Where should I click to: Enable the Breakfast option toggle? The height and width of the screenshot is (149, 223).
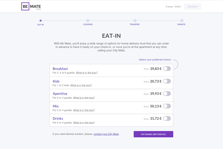pos(167,69)
